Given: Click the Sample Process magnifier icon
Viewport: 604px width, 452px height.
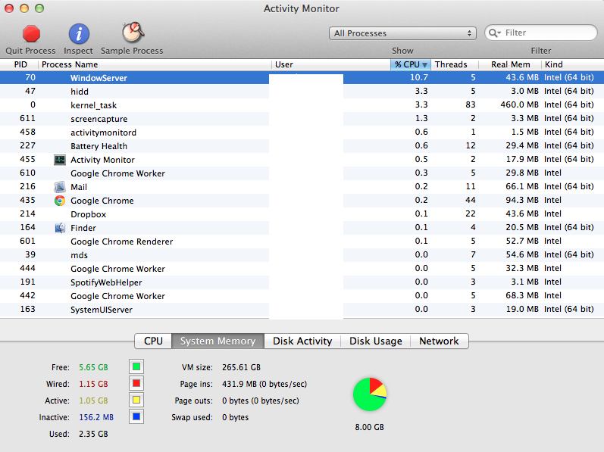Looking at the screenshot, I should coord(133,33).
